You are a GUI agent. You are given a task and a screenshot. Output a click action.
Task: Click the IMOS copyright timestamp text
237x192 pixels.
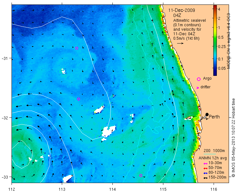coord(233,138)
